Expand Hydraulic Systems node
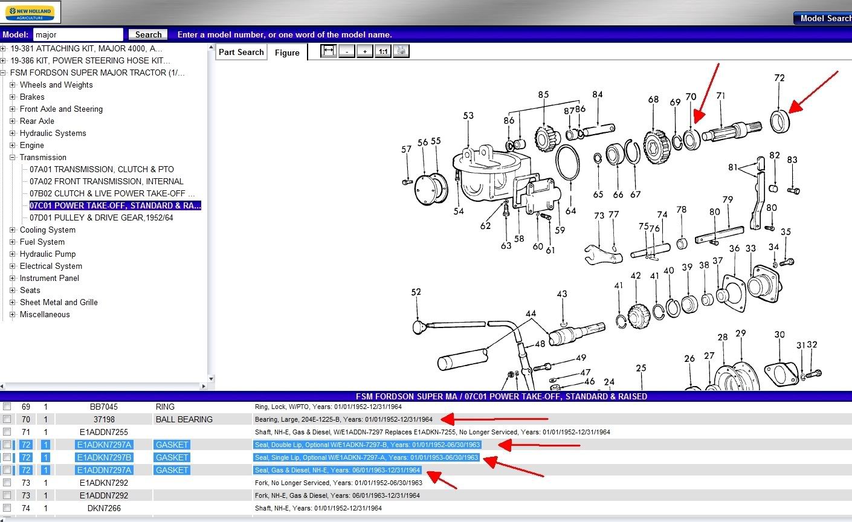The image size is (852, 522). click(x=13, y=133)
